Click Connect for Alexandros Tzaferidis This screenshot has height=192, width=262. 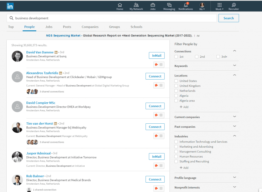click(155, 76)
